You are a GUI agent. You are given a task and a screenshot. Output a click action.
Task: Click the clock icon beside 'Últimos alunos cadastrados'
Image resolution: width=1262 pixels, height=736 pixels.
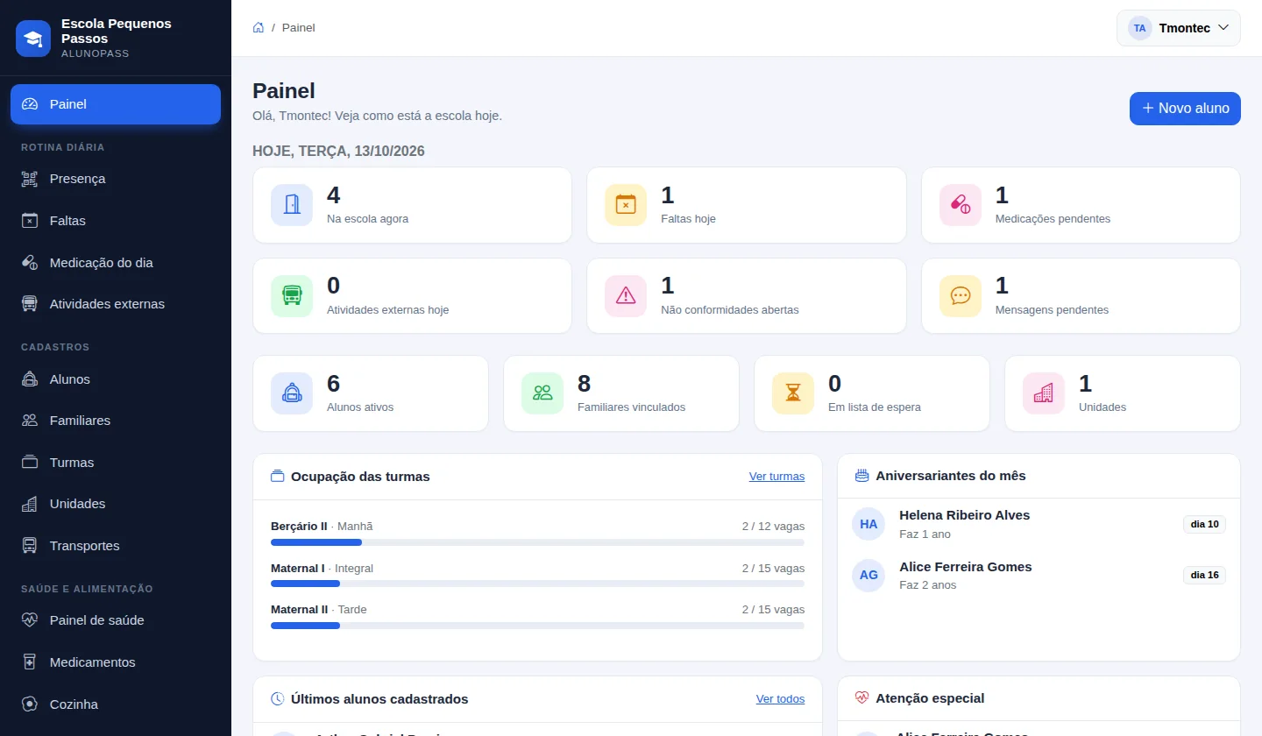click(x=278, y=699)
